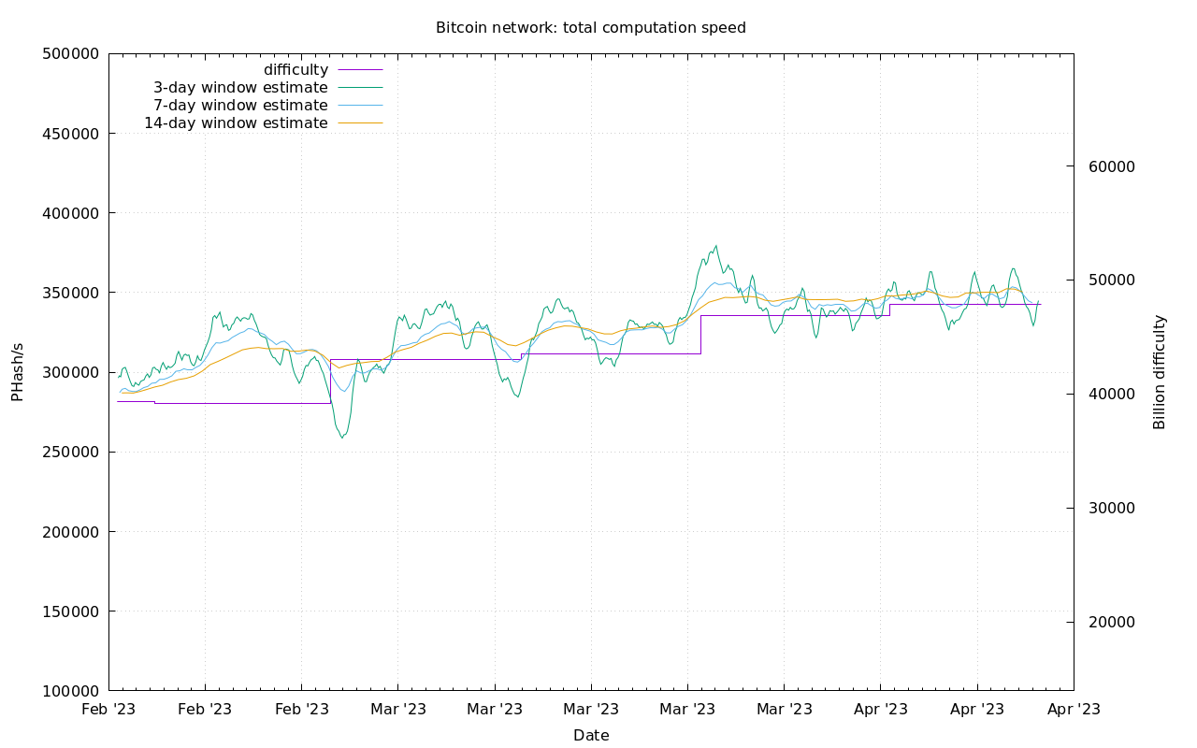The image size is (1197, 748).
Task: Click the 350000 tick label on left axis
Action: tap(71, 293)
